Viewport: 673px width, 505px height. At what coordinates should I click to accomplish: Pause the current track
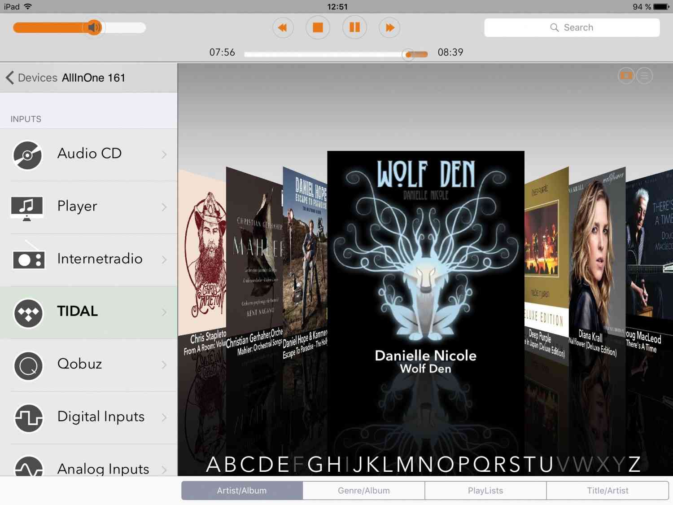click(x=354, y=28)
